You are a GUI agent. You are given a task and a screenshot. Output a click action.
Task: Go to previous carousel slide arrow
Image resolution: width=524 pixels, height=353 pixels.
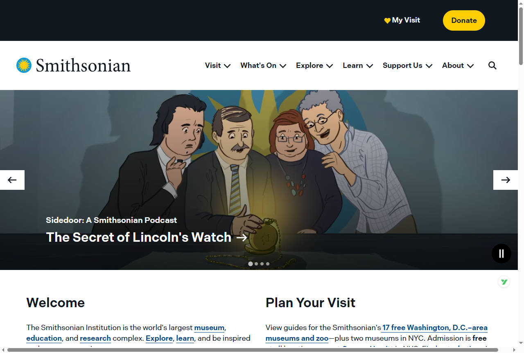[x=12, y=180]
